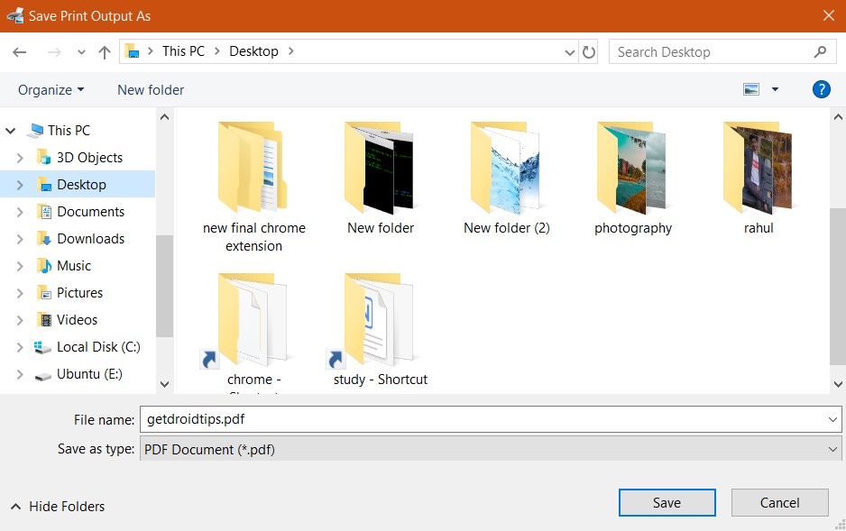This screenshot has width=846, height=531.
Task: Open the File name dropdown arrow
Action: pyautogui.click(x=832, y=419)
